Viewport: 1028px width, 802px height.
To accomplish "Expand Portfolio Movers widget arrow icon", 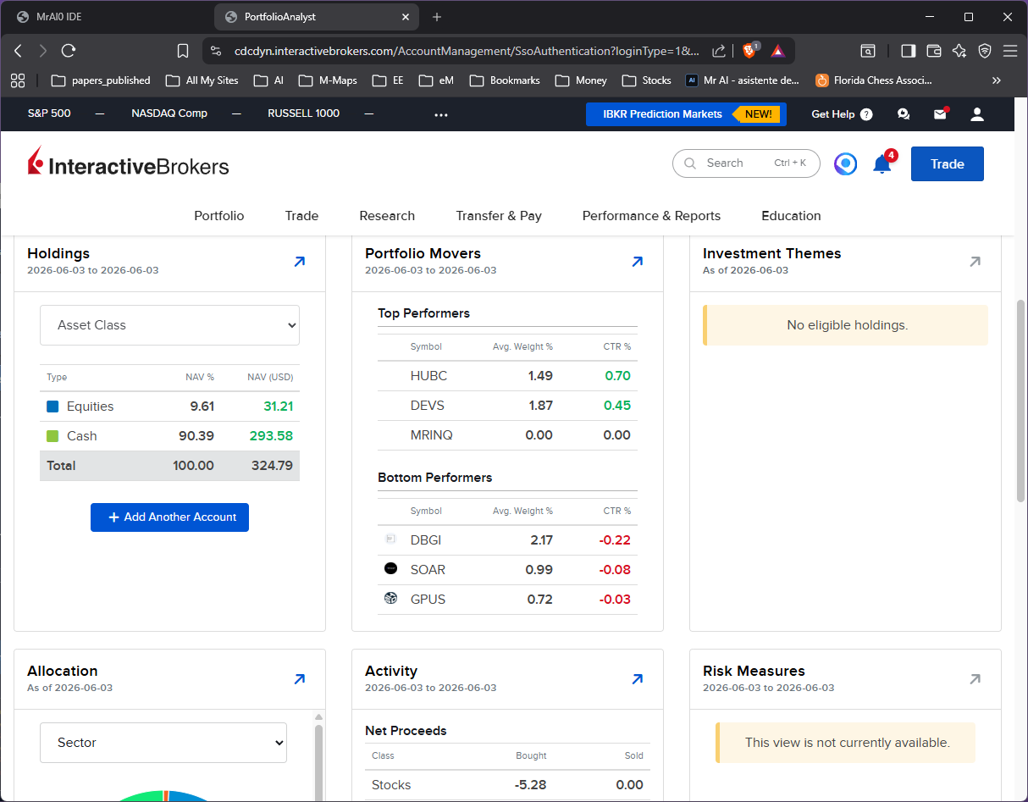I will 637,263.
